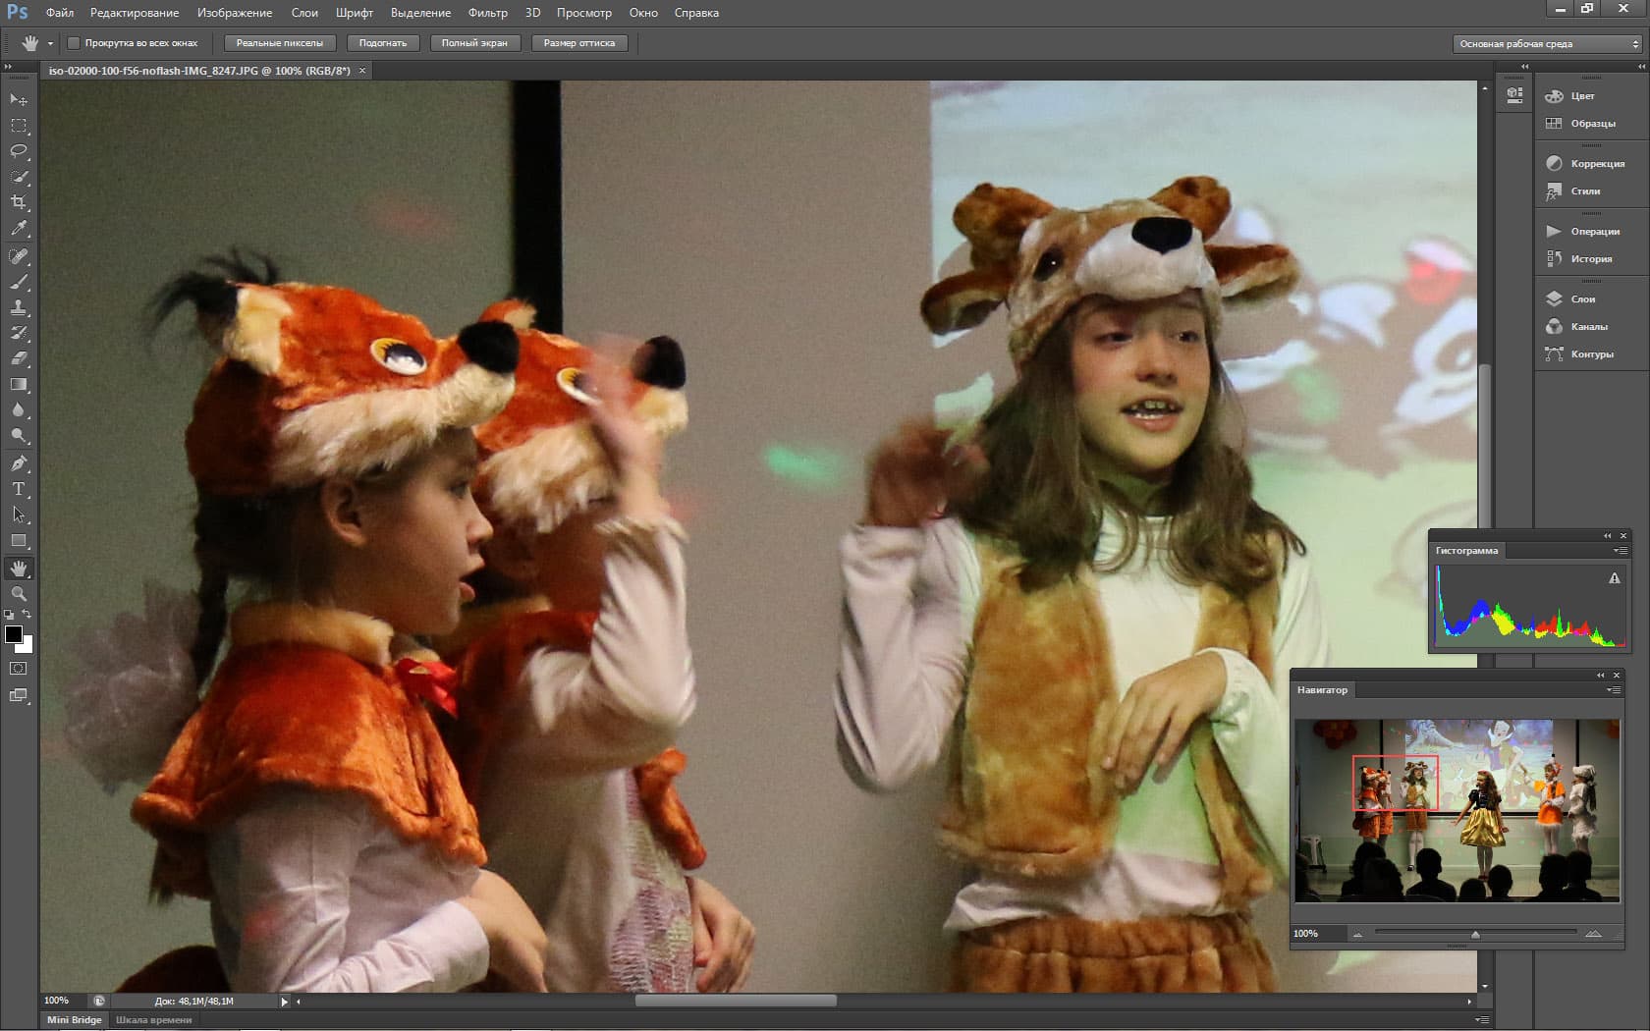Open the История panel
This screenshot has width=1650, height=1031.
[1590, 259]
